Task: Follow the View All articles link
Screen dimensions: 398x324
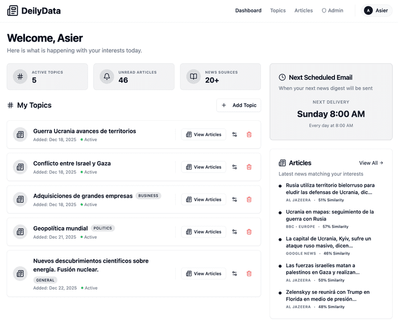Action: pyautogui.click(x=371, y=163)
